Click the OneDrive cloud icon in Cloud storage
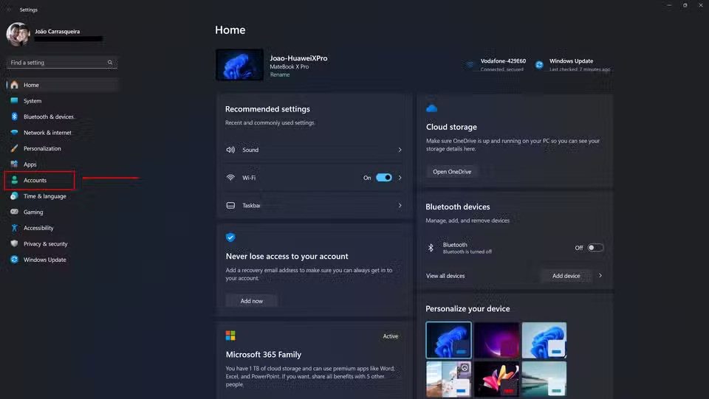This screenshot has width=709, height=399. pyautogui.click(x=432, y=108)
